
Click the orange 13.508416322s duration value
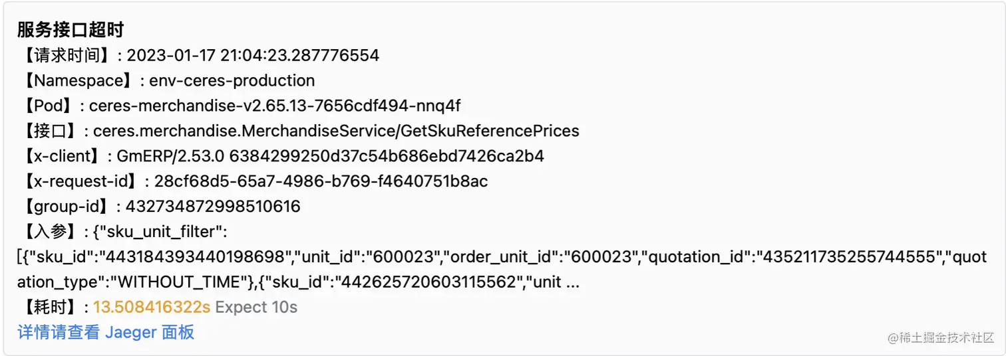(x=152, y=308)
